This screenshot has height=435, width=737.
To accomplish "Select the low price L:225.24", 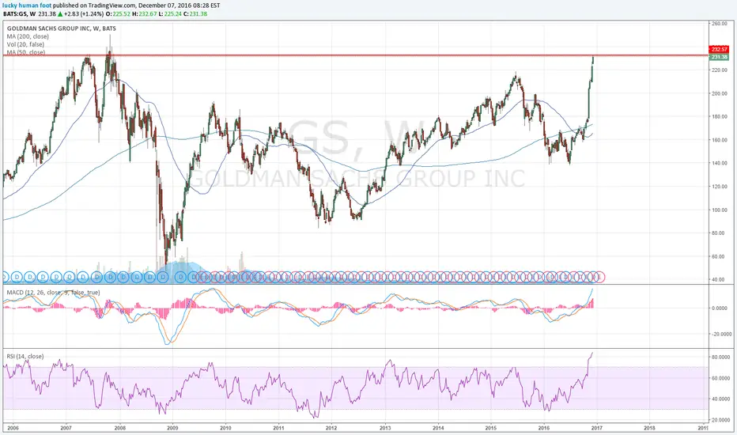I will pyautogui.click(x=170, y=13).
